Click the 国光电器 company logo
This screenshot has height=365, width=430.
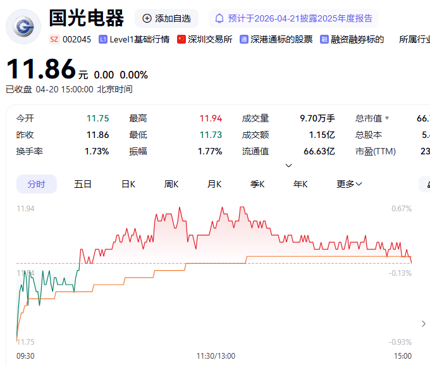coord(23,27)
